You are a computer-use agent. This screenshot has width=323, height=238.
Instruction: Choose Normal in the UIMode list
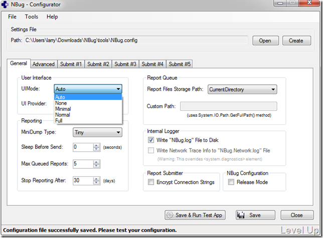coord(88,115)
